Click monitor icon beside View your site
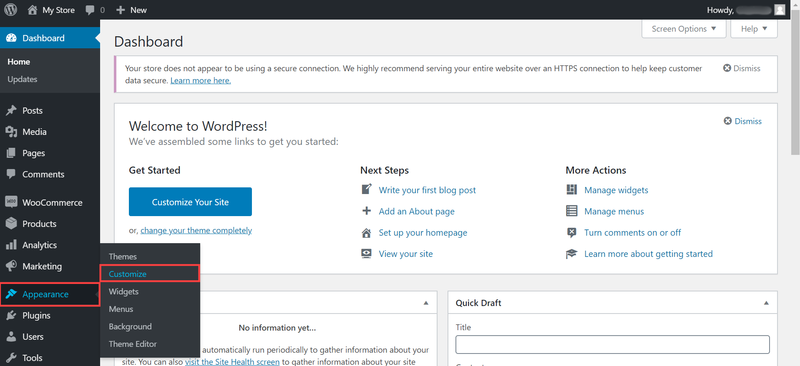This screenshot has height=366, width=800. 366,254
